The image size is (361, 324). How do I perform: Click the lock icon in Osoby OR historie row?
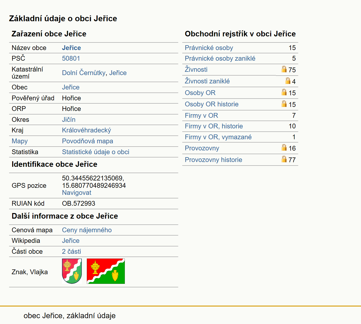coord(284,104)
